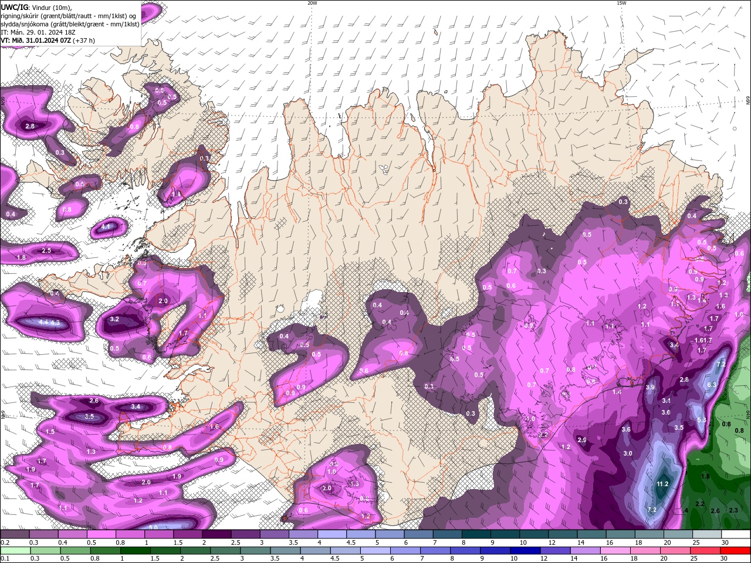Click the '3.1' value label on map
The width and height of the screenshot is (751, 563).
(x=666, y=401)
